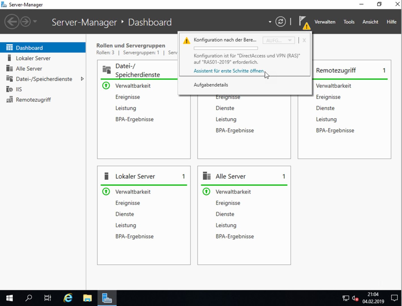Image resolution: width=402 pixels, height=306 pixels.
Task: Click Verwaltbarkeit status icon in Lokaler Server tile
Action: click(106, 192)
